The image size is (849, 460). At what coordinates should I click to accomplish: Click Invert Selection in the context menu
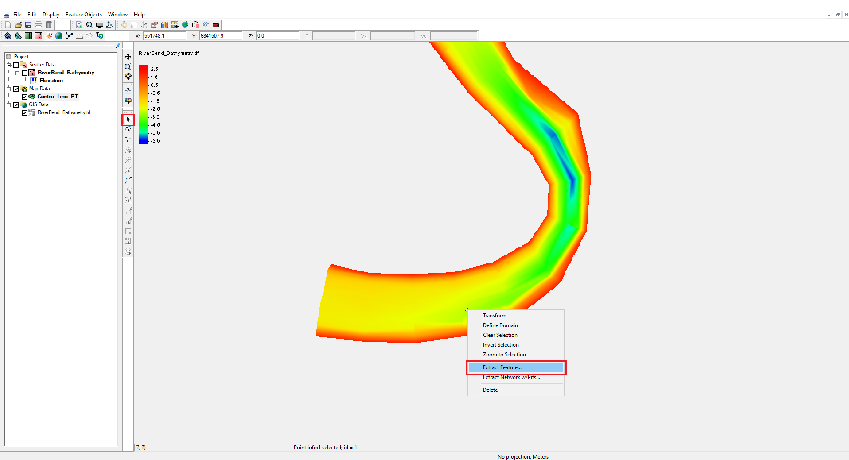point(500,345)
